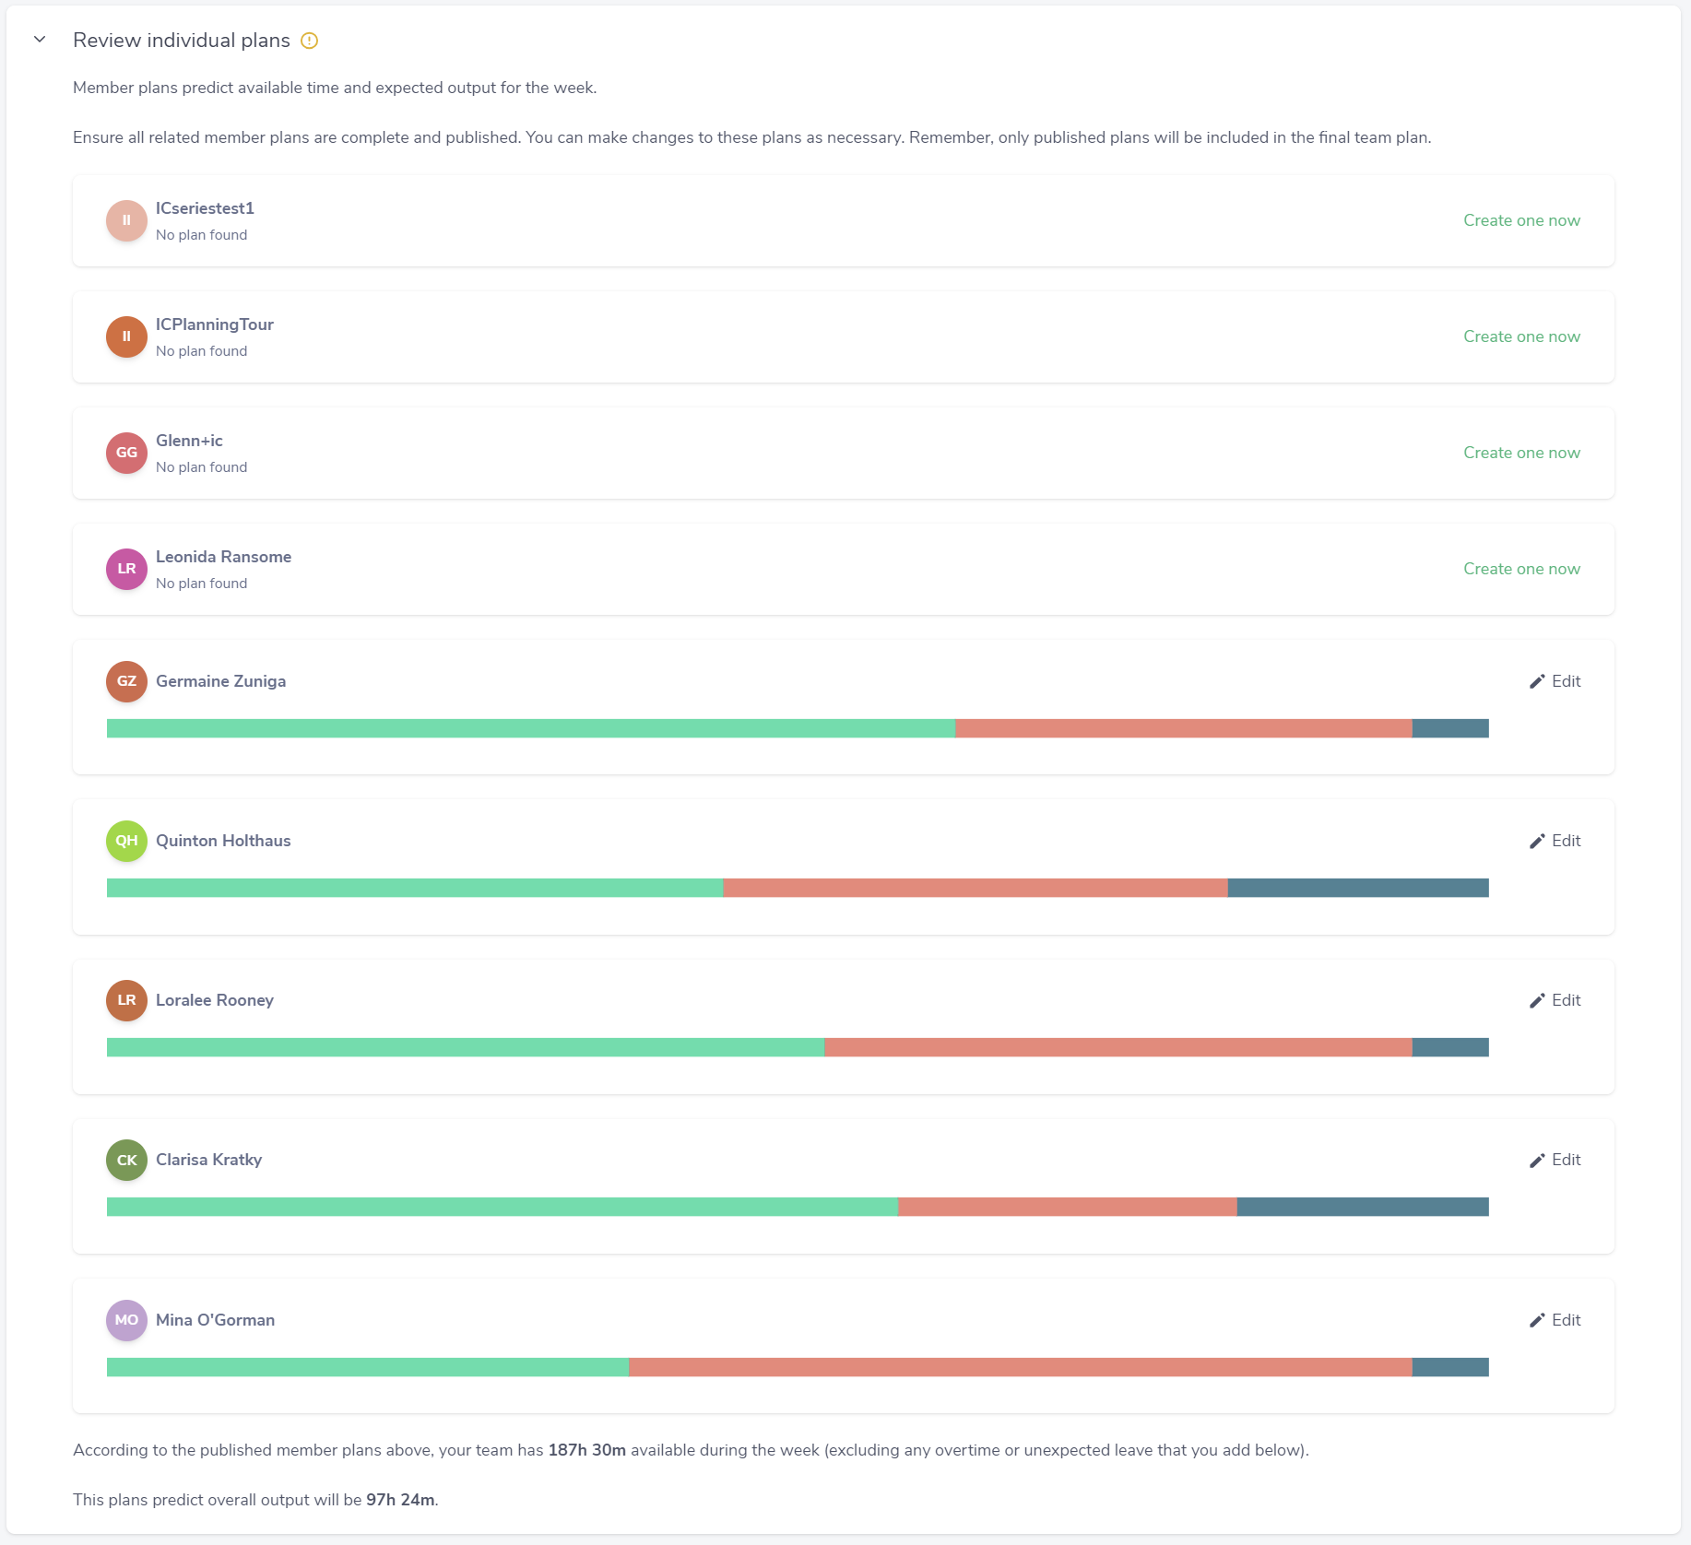The image size is (1691, 1545).
Task: Click the warning icon beside Review individual plans
Action: pos(310,41)
